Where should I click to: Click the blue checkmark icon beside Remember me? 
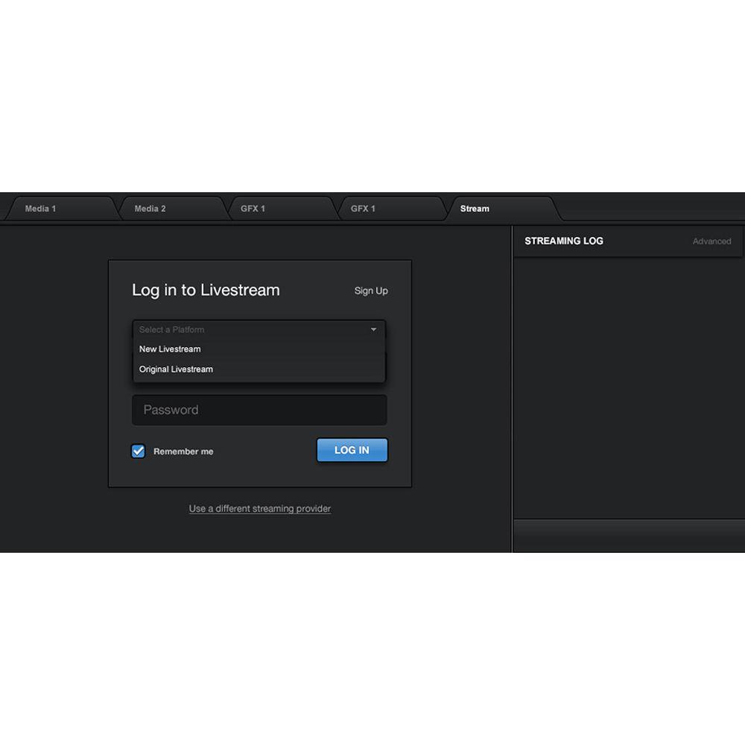(138, 451)
